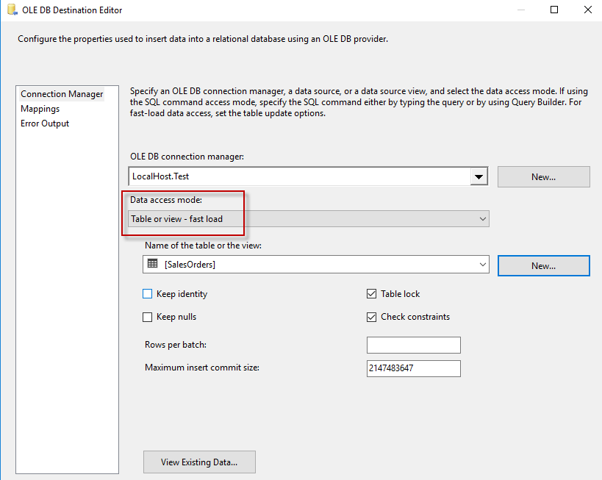Expand the OLE DB connection manager dropdown arrow
The image size is (602, 480).
pos(479,177)
